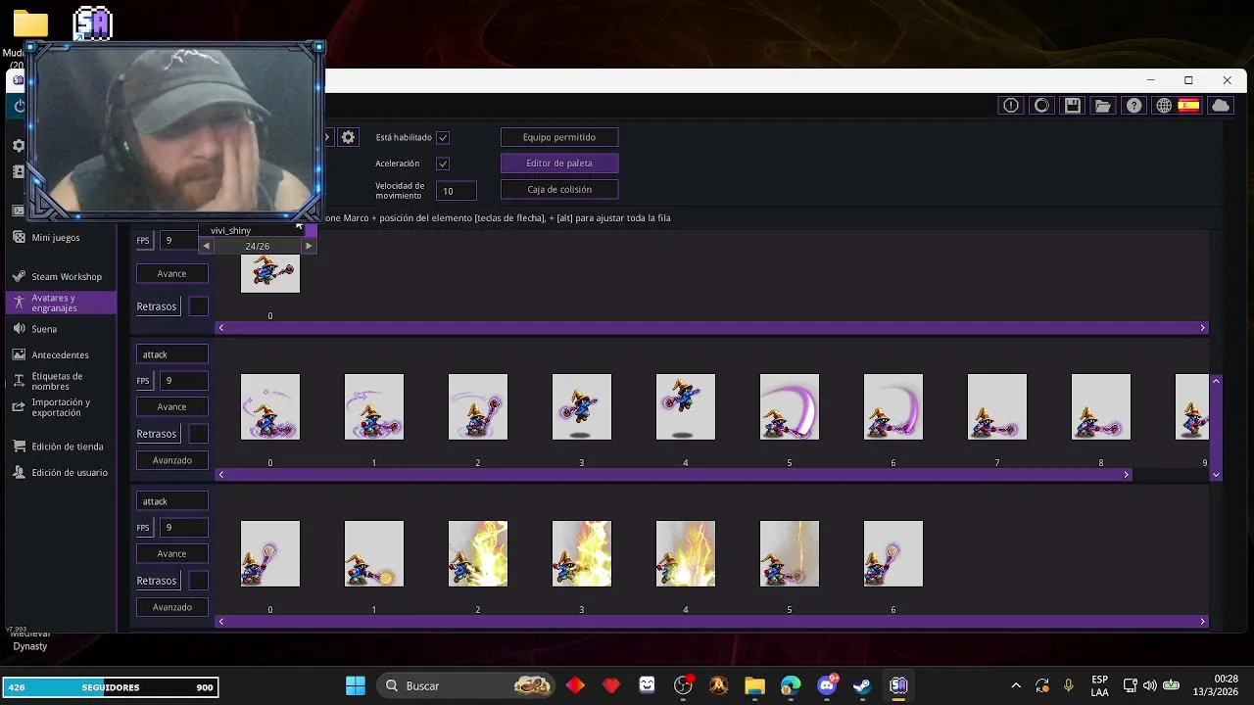The width and height of the screenshot is (1254, 705).
Task: Open Edición de usuario in the sidebar
Action: pyautogui.click(x=70, y=473)
